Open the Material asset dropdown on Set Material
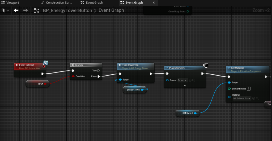The image size is (272, 141). coord(242,98)
